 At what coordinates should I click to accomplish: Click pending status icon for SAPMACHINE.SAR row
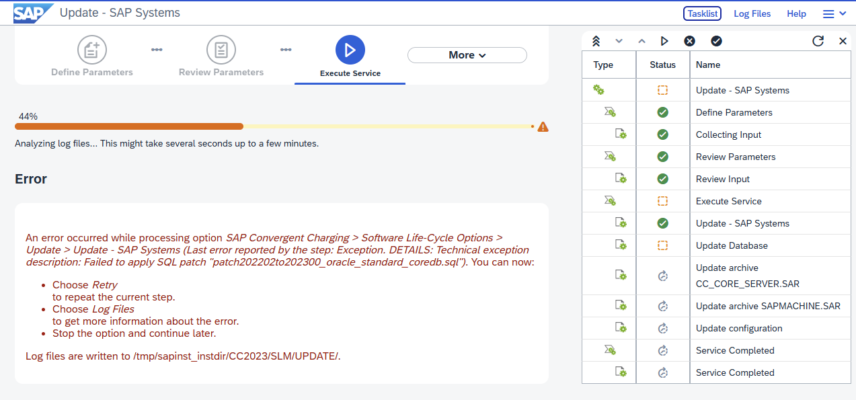[x=662, y=307]
